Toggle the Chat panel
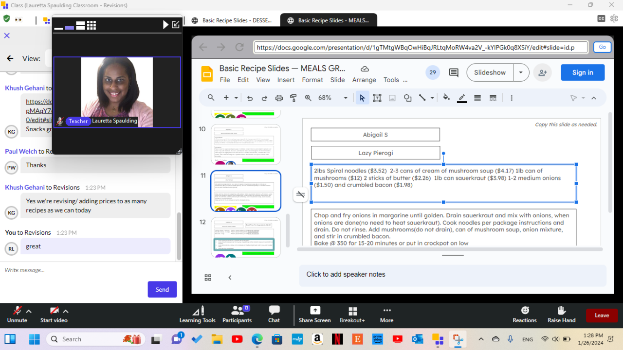 point(274,315)
